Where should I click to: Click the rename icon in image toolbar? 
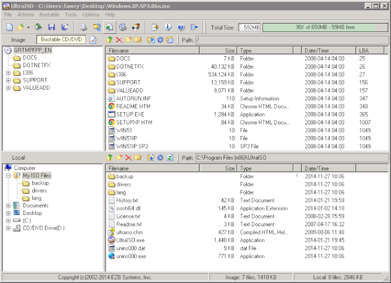click(138, 40)
